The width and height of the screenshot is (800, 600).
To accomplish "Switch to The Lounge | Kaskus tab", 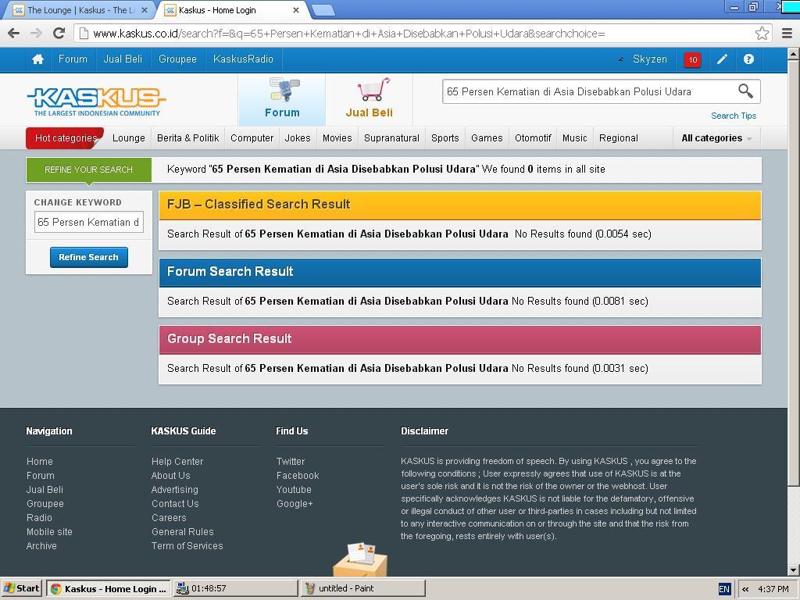I will pyautogui.click(x=80, y=10).
